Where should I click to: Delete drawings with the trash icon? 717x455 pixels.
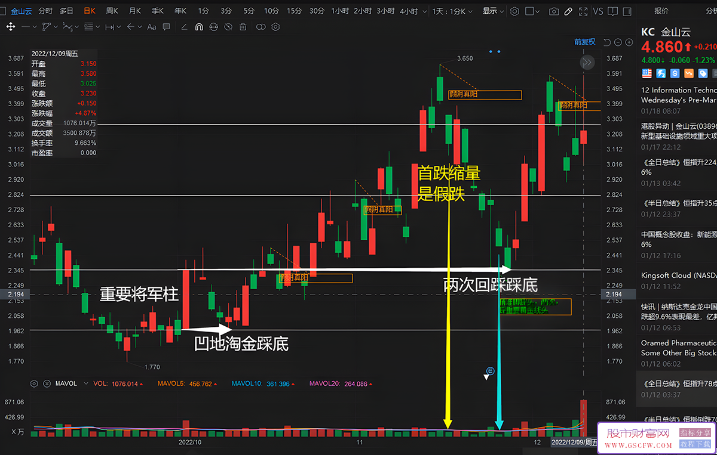(243, 27)
